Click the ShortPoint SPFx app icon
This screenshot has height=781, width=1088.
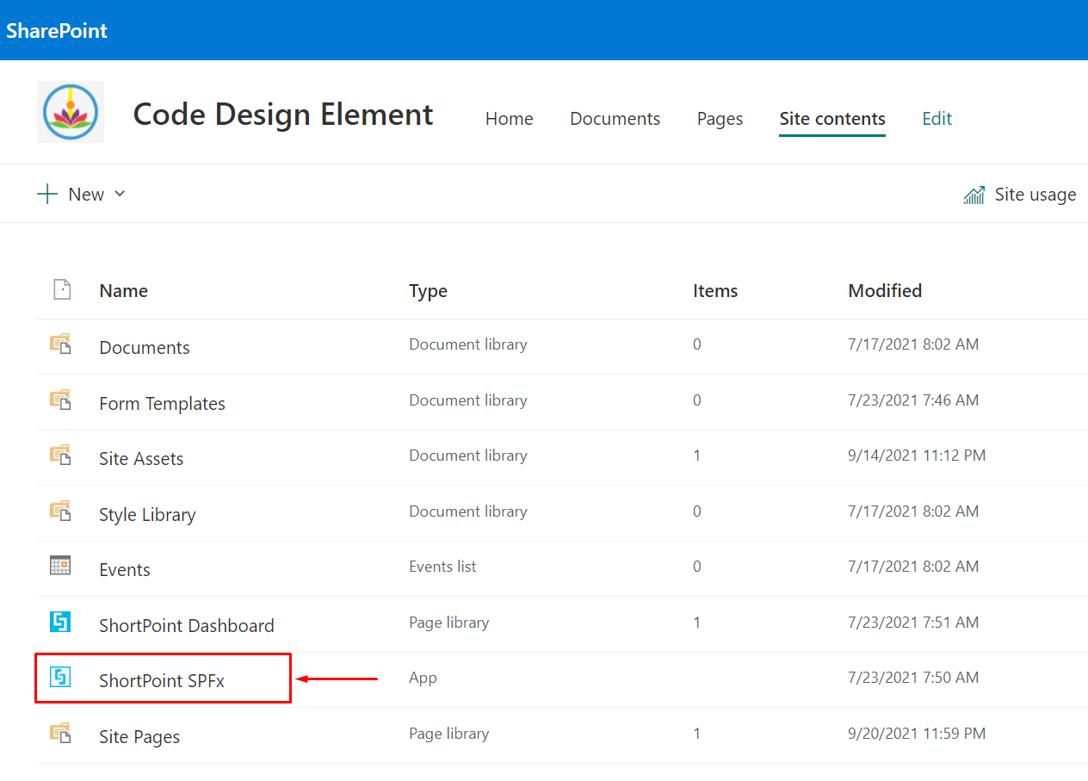59,677
